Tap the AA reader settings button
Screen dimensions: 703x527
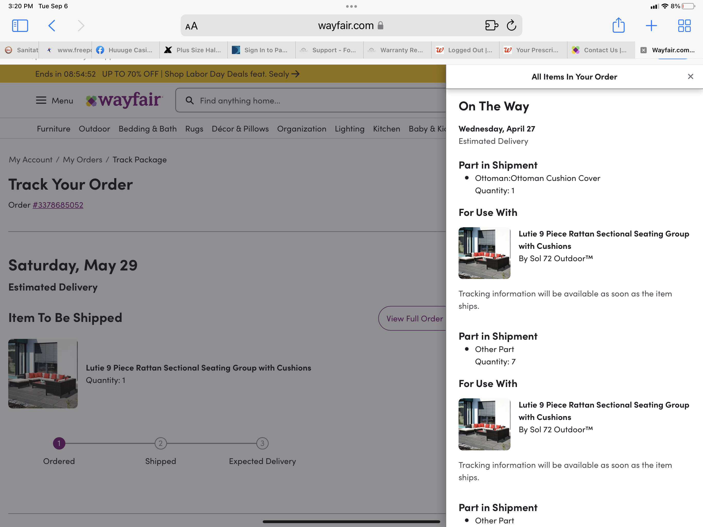(192, 26)
